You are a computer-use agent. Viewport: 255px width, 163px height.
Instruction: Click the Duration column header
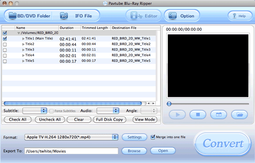point(70,28)
